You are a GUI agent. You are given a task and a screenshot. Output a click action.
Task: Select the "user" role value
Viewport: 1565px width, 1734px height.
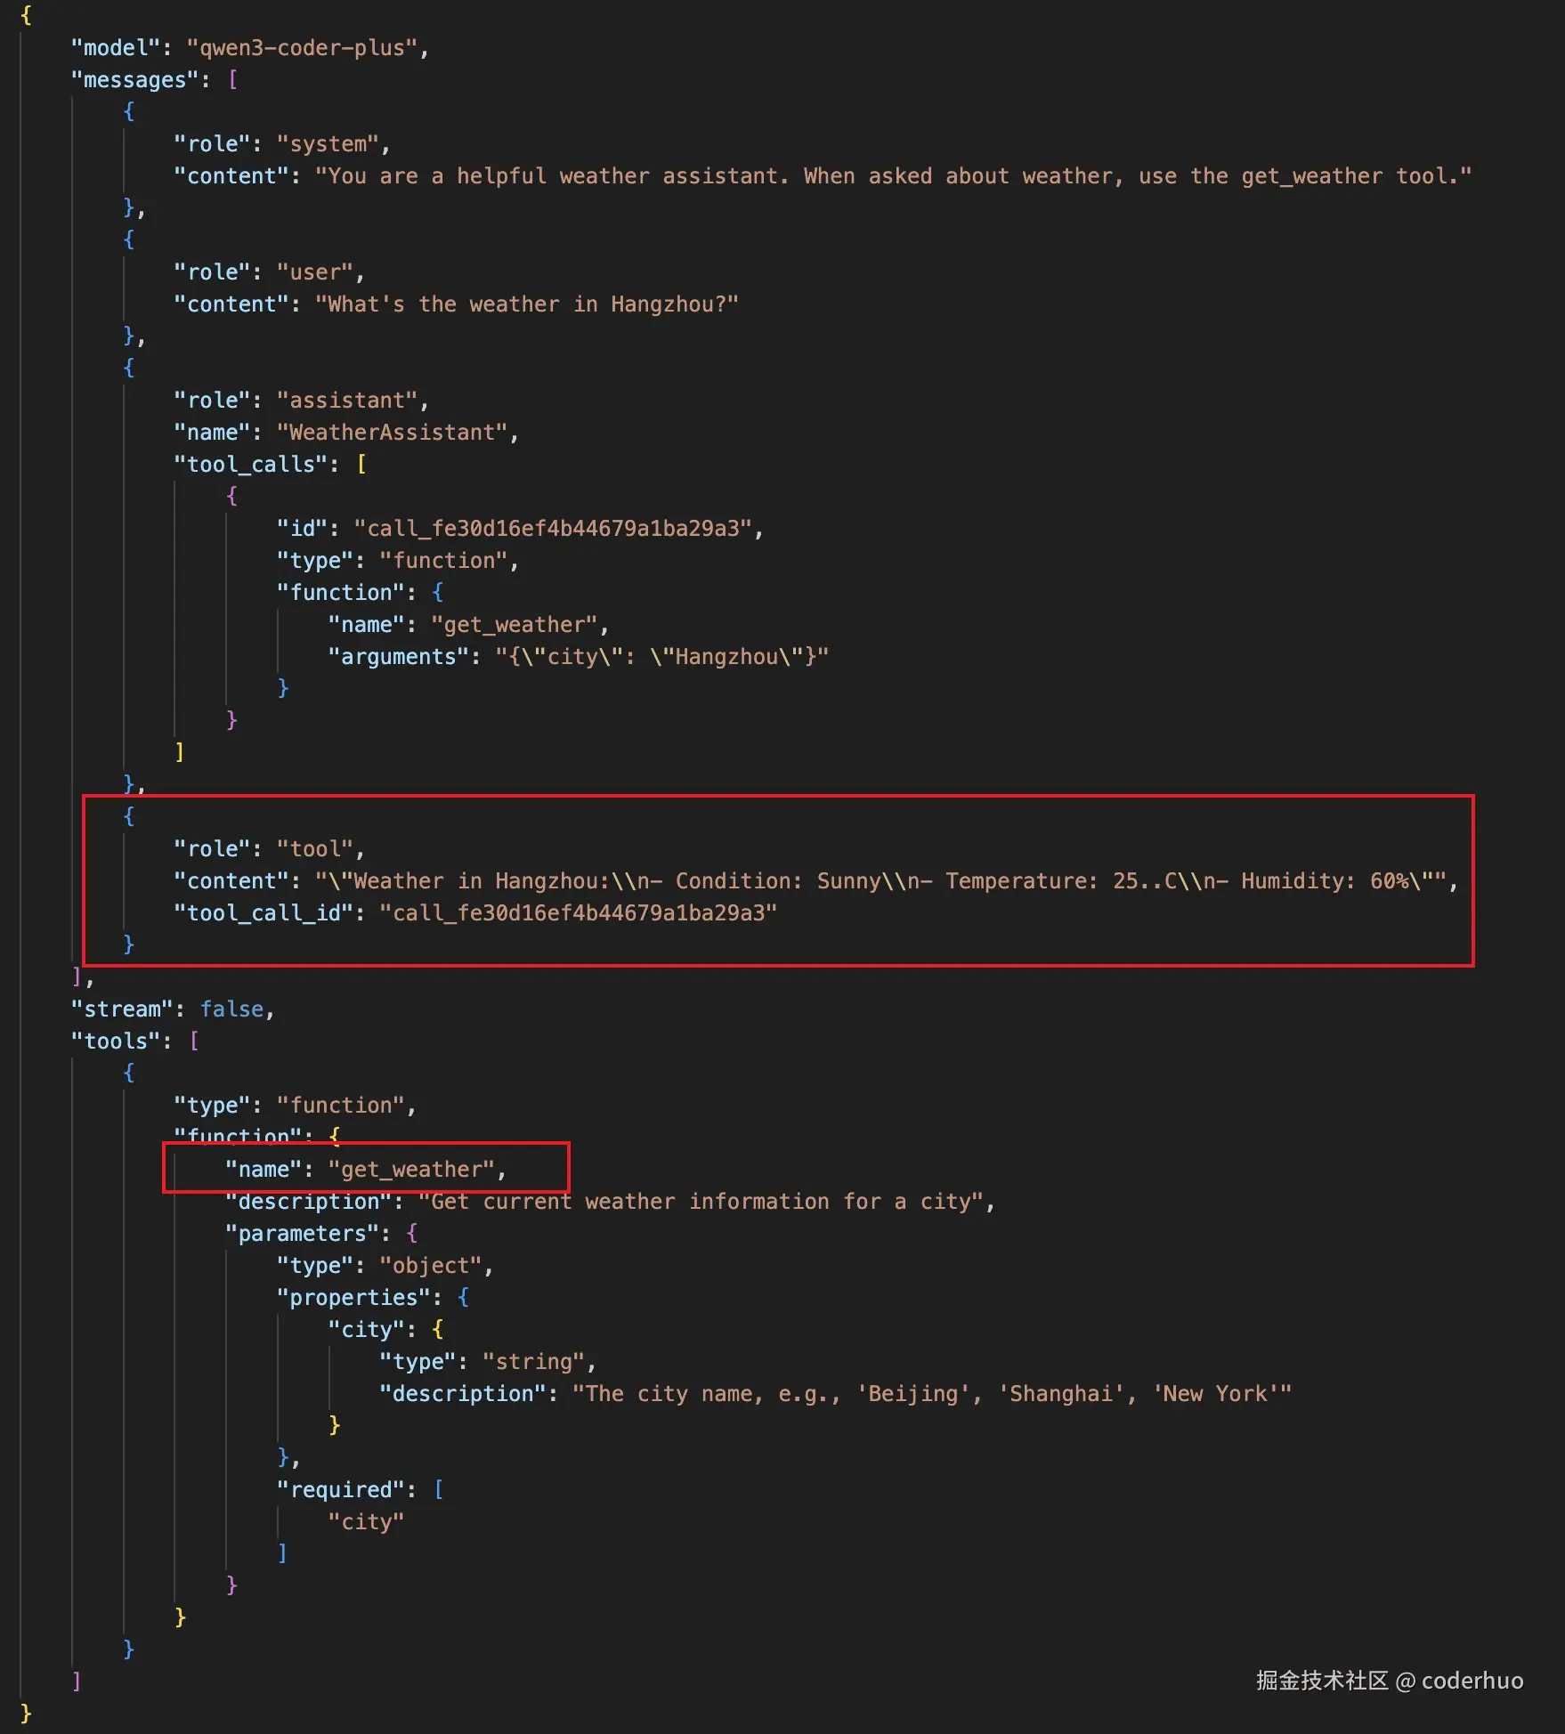point(315,272)
